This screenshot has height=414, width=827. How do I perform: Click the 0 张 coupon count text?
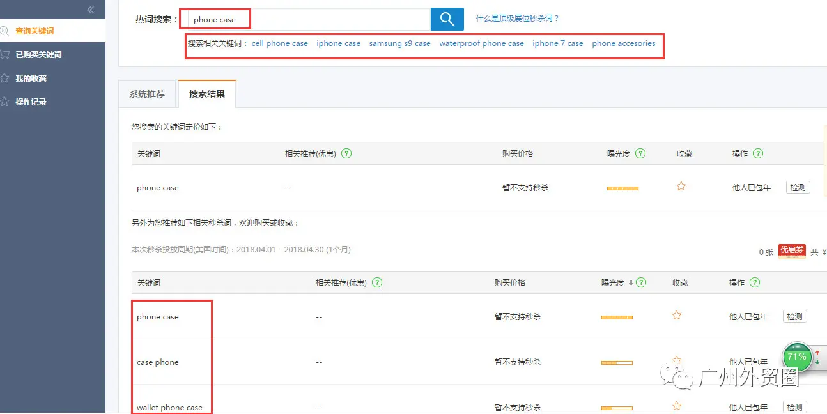click(766, 252)
